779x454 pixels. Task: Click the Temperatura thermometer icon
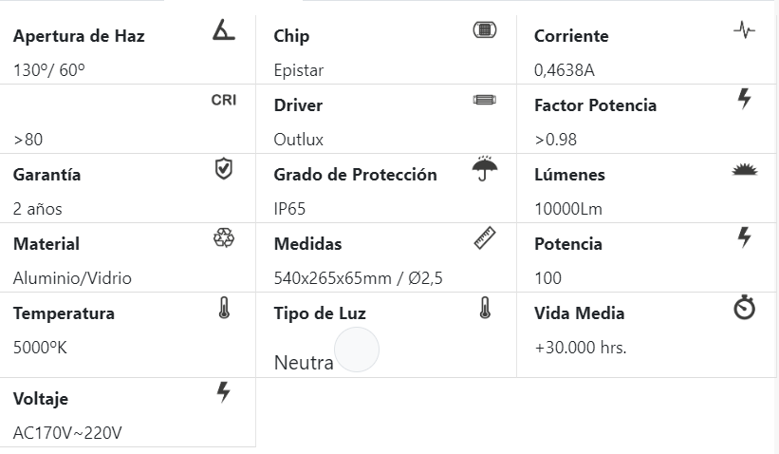pos(224,308)
